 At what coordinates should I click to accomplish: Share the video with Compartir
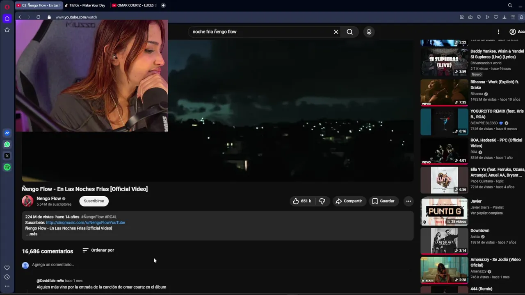(349, 201)
